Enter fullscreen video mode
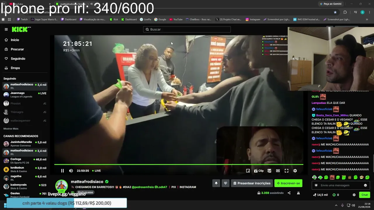 click(x=286, y=171)
